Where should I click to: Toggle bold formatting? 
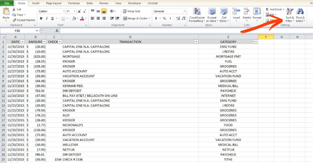coord(41,18)
